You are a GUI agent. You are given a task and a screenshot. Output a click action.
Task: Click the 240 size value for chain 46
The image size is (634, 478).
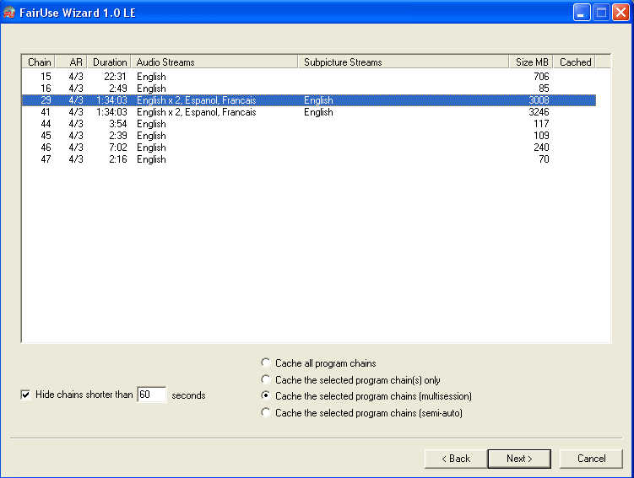click(541, 148)
